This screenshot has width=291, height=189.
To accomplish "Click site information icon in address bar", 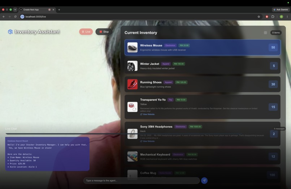I will pyautogui.click(x=22, y=17).
